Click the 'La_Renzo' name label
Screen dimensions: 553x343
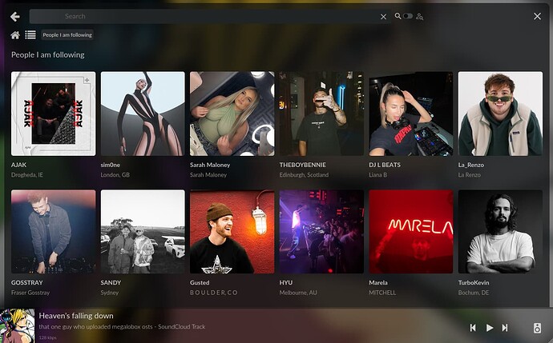471,165
